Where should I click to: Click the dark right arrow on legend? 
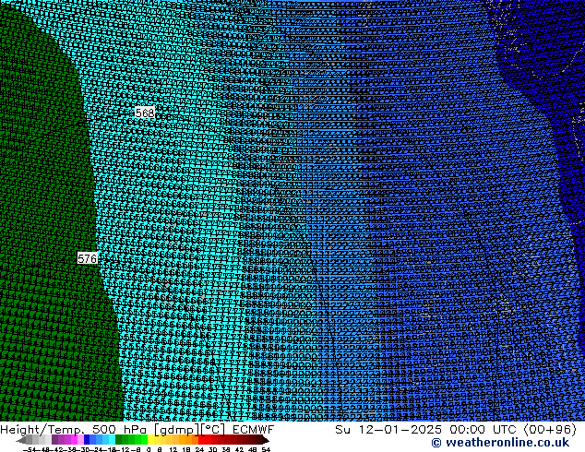point(266,440)
